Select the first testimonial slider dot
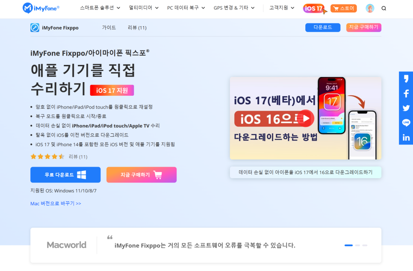Image resolution: width=413 pixels, height=271 pixels. 348,245
